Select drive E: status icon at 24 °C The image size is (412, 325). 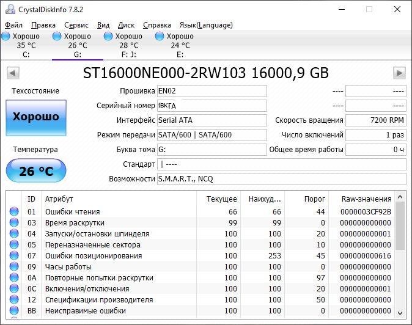160,36
